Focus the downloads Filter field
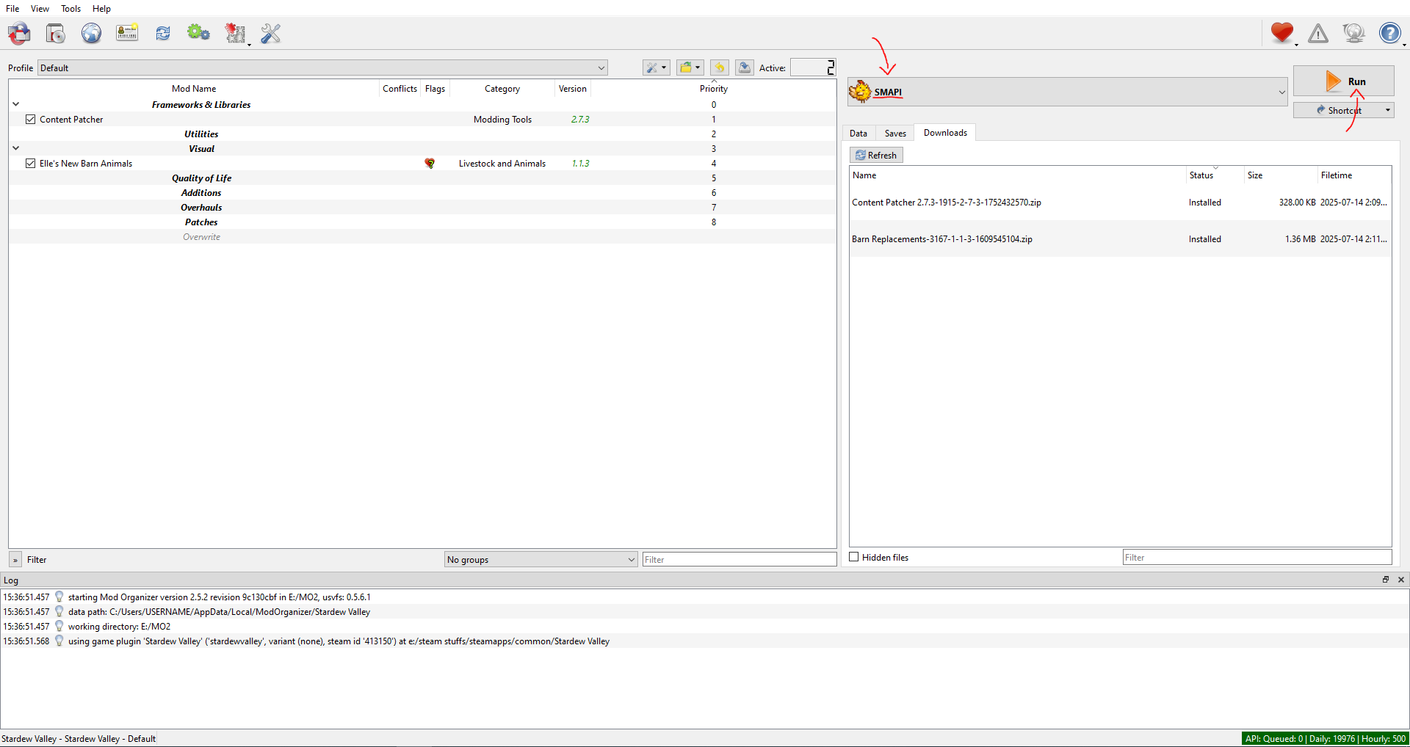This screenshot has width=1410, height=747. pyautogui.click(x=1257, y=558)
